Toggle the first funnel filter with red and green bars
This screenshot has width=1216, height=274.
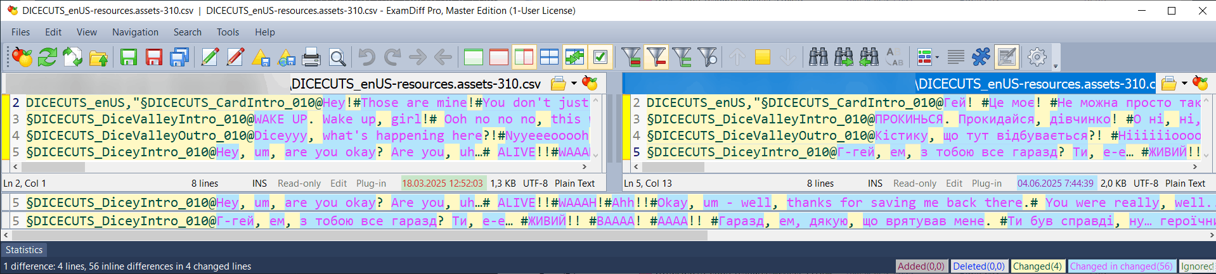(631, 58)
